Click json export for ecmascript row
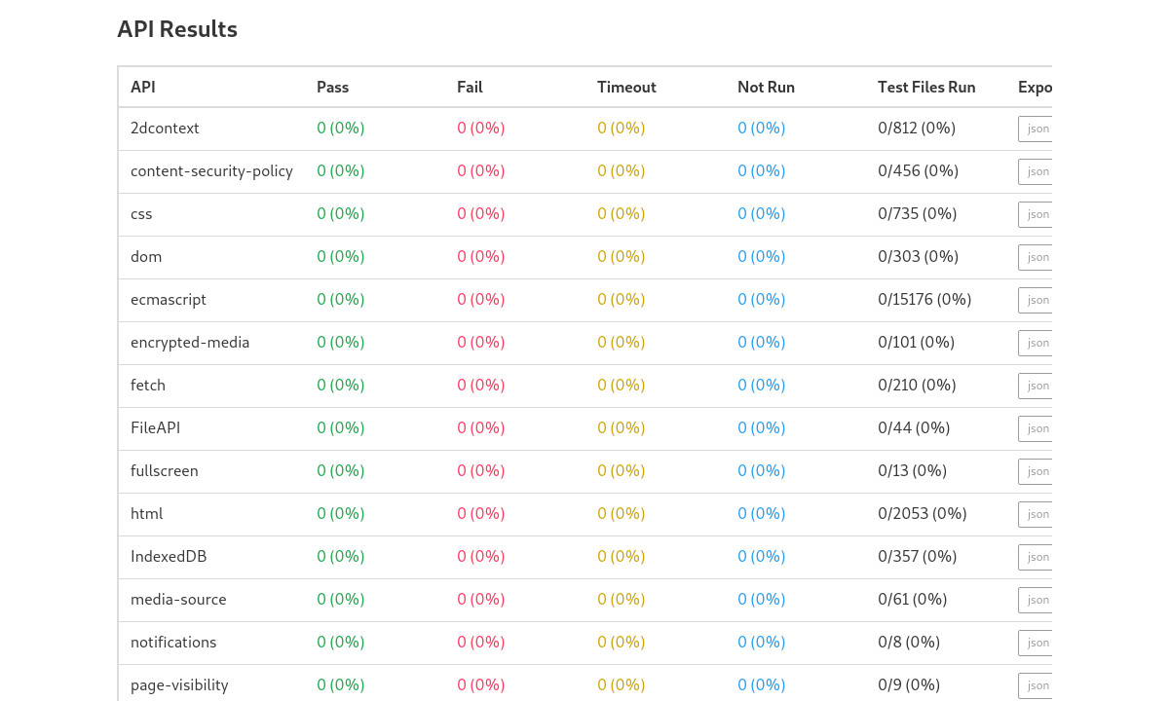The image size is (1169, 701). (x=1037, y=300)
